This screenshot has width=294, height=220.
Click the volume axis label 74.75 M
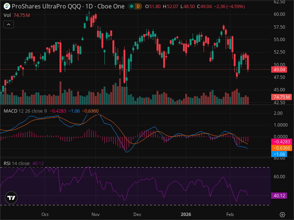click(x=282, y=97)
